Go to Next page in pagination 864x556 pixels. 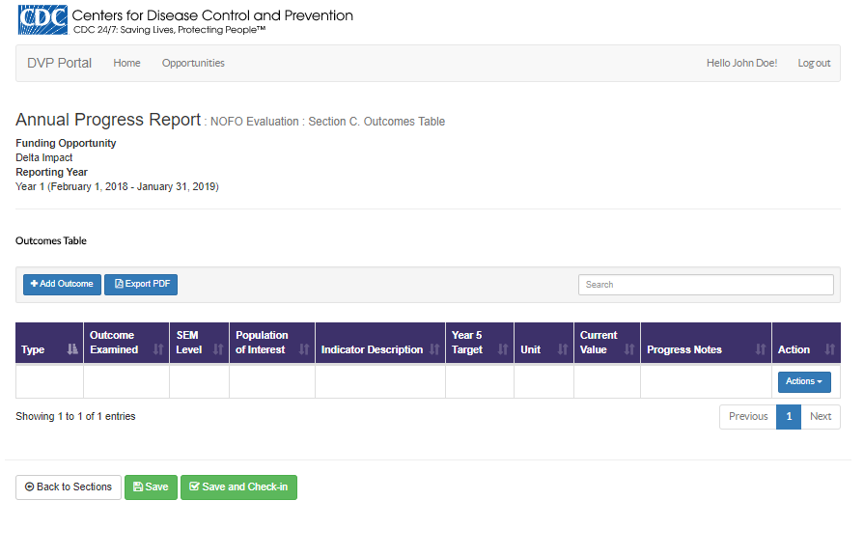click(x=821, y=417)
